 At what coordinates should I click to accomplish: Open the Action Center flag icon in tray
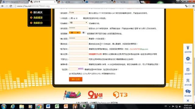[173, 106]
